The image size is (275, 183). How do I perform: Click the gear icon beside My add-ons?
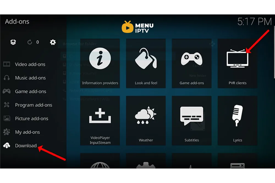coord(7,132)
